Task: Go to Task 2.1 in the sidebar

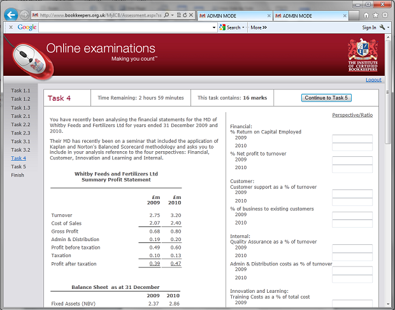Action: (20, 116)
